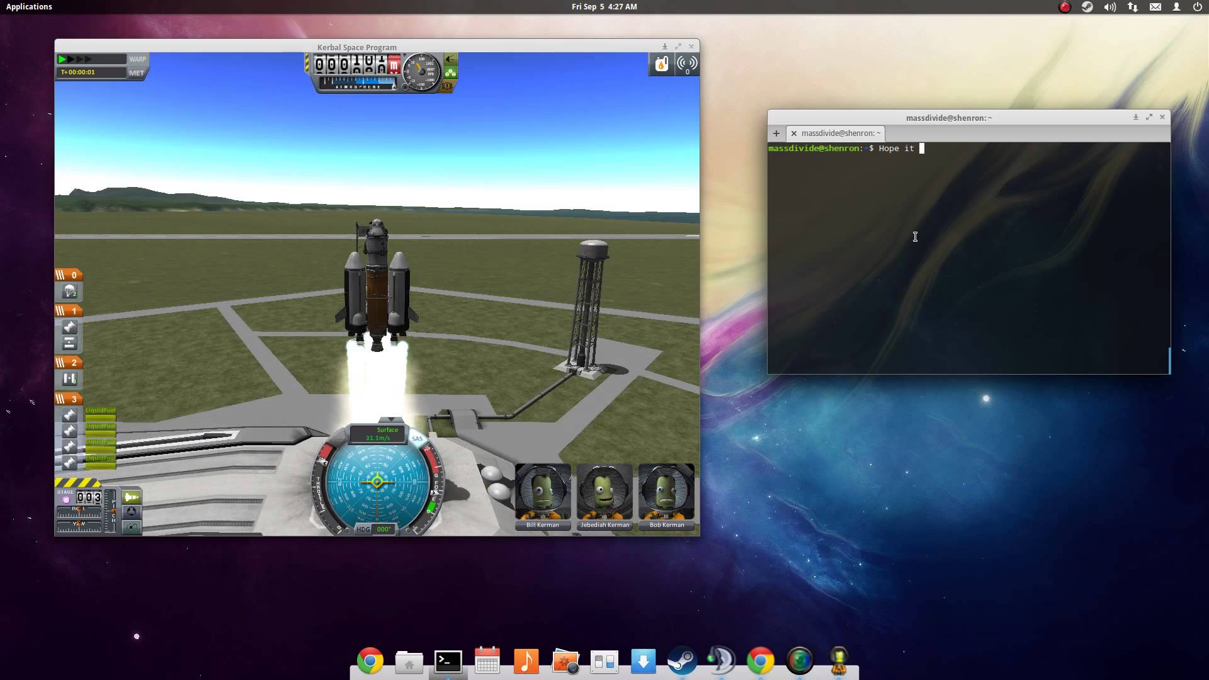
Task: Open the mail indicator
Action: click(1155, 7)
